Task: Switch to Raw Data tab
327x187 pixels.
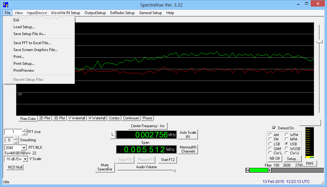Action: pyautogui.click(x=28, y=119)
